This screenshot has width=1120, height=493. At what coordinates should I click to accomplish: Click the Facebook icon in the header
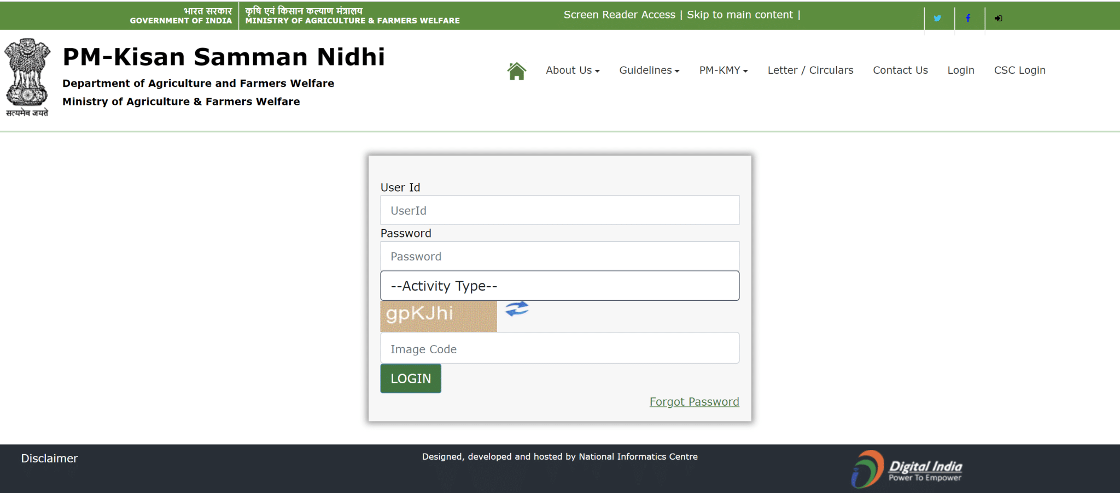pos(968,18)
